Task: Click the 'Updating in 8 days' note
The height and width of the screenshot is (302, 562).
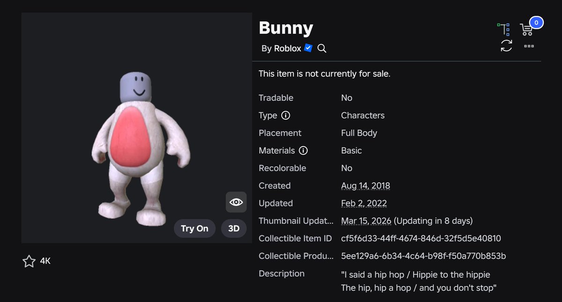Action: (x=433, y=221)
